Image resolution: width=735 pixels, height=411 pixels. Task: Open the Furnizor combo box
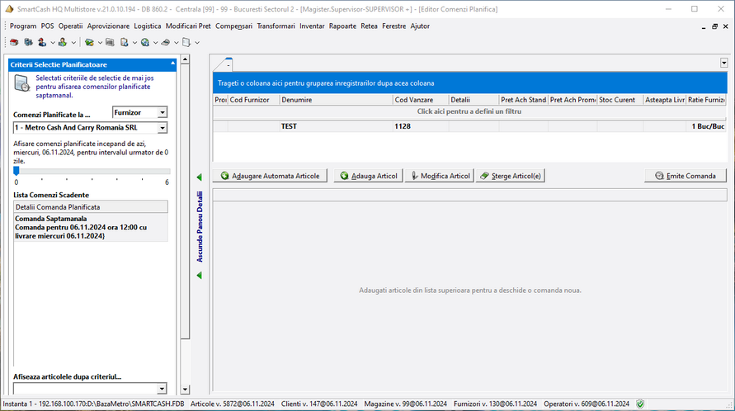pyautogui.click(x=163, y=112)
